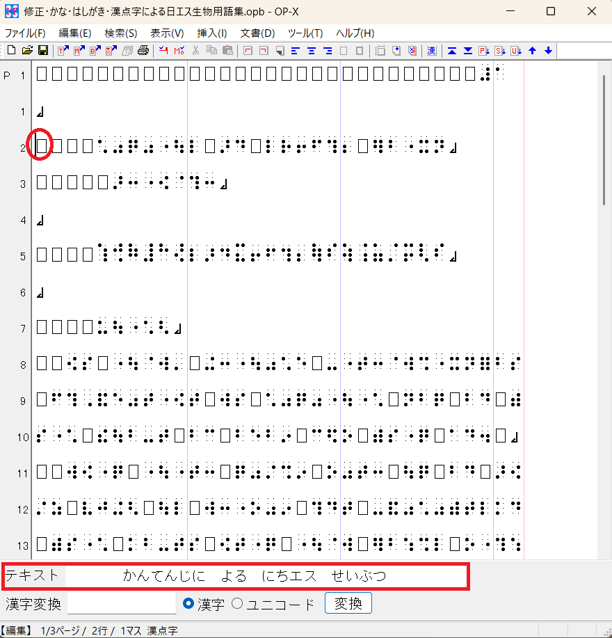Save the document with the floppy disk icon
The height and width of the screenshot is (638, 612).
tap(42, 51)
